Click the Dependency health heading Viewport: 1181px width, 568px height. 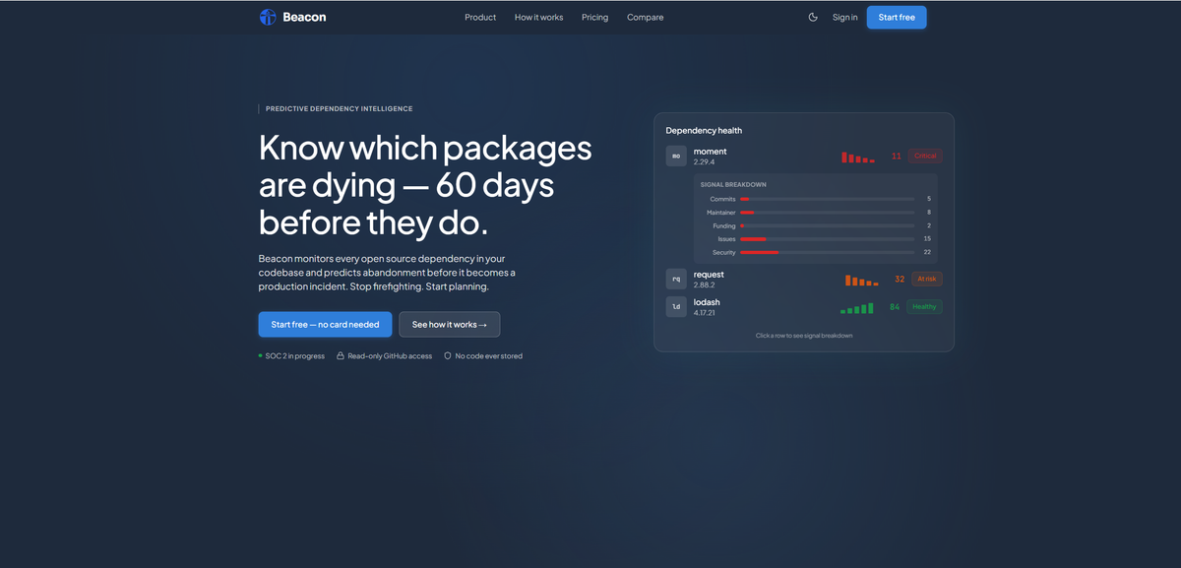pos(704,130)
